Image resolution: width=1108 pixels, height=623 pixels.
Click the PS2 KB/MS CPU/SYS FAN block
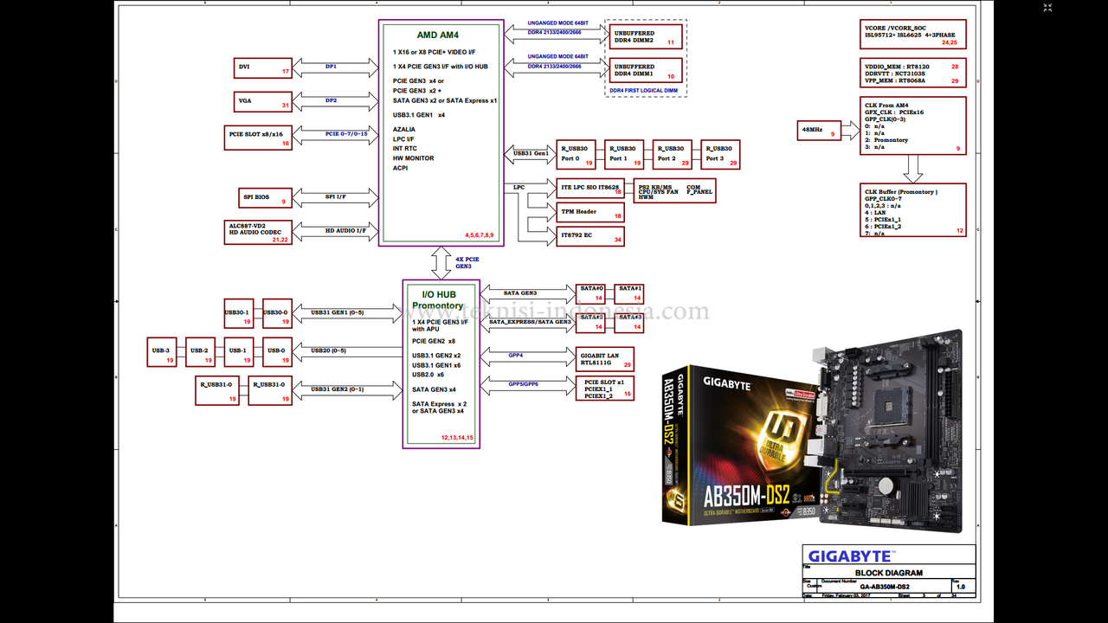(x=674, y=191)
